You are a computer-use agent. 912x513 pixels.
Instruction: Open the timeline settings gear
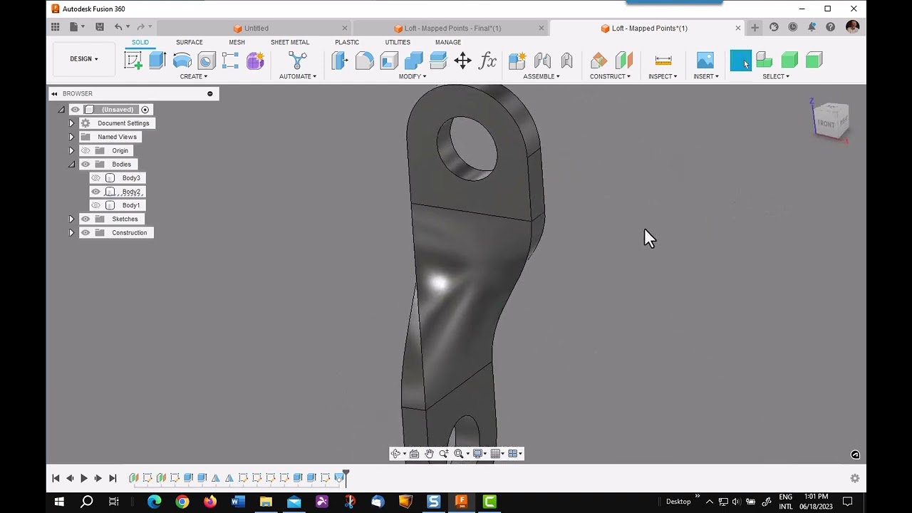point(854,478)
